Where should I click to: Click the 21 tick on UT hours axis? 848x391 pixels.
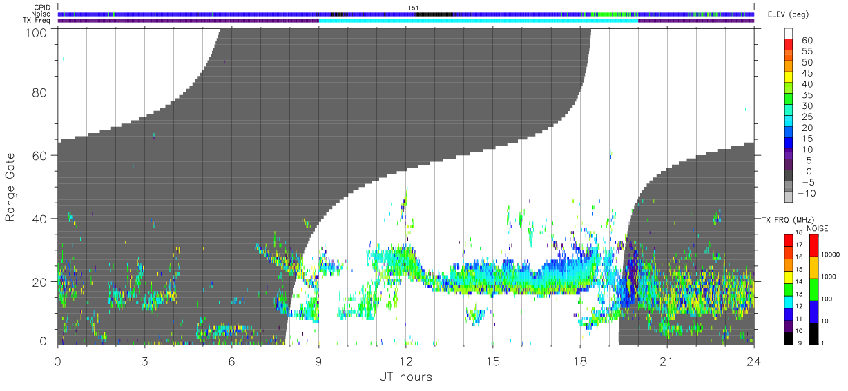tap(667, 361)
